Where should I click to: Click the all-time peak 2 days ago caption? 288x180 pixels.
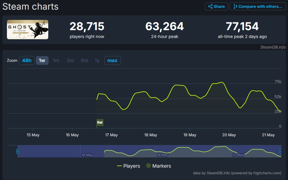point(242,36)
